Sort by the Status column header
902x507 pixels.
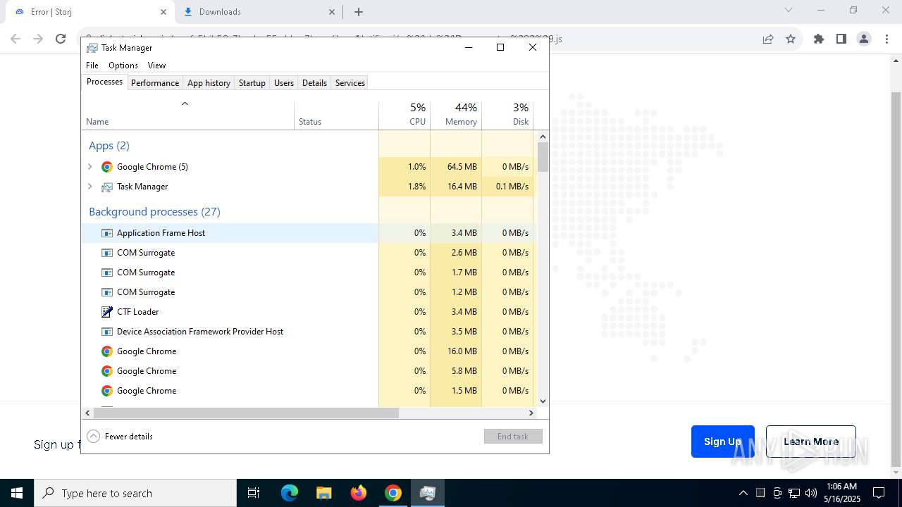(336, 115)
